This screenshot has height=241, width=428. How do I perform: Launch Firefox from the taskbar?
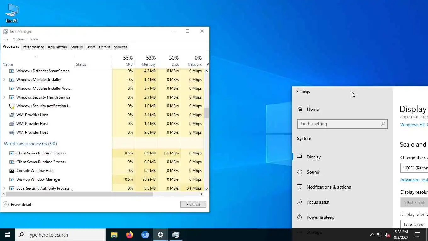[129, 235]
